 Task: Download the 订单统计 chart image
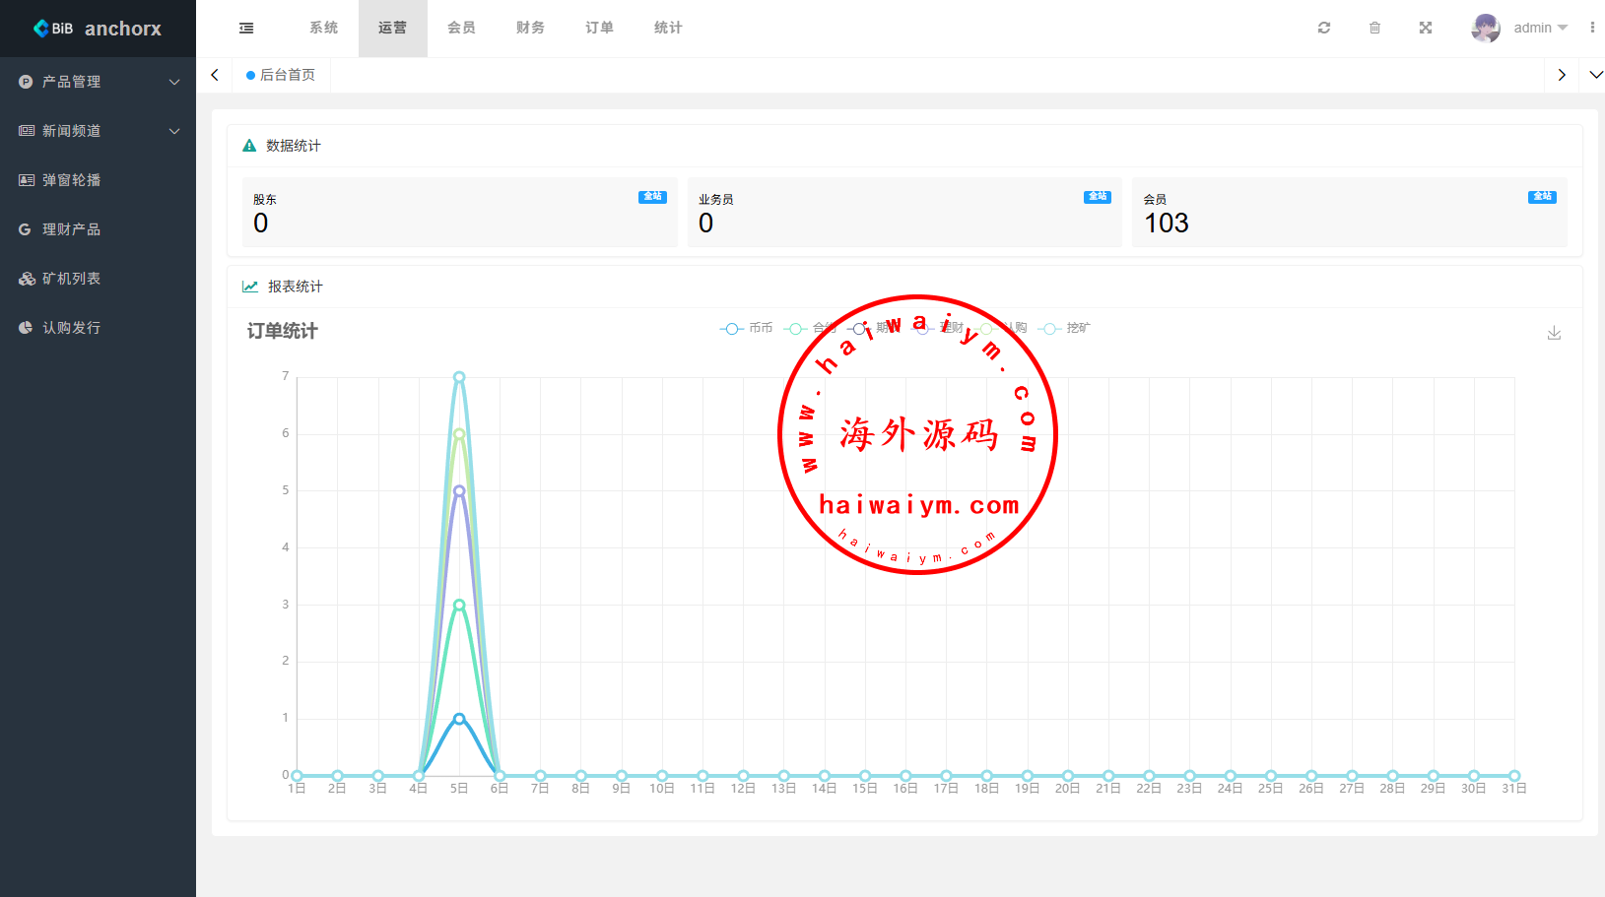pyautogui.click(x=1554, y=333)
